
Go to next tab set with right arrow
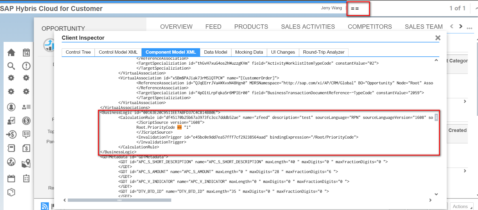click(461, 26)
